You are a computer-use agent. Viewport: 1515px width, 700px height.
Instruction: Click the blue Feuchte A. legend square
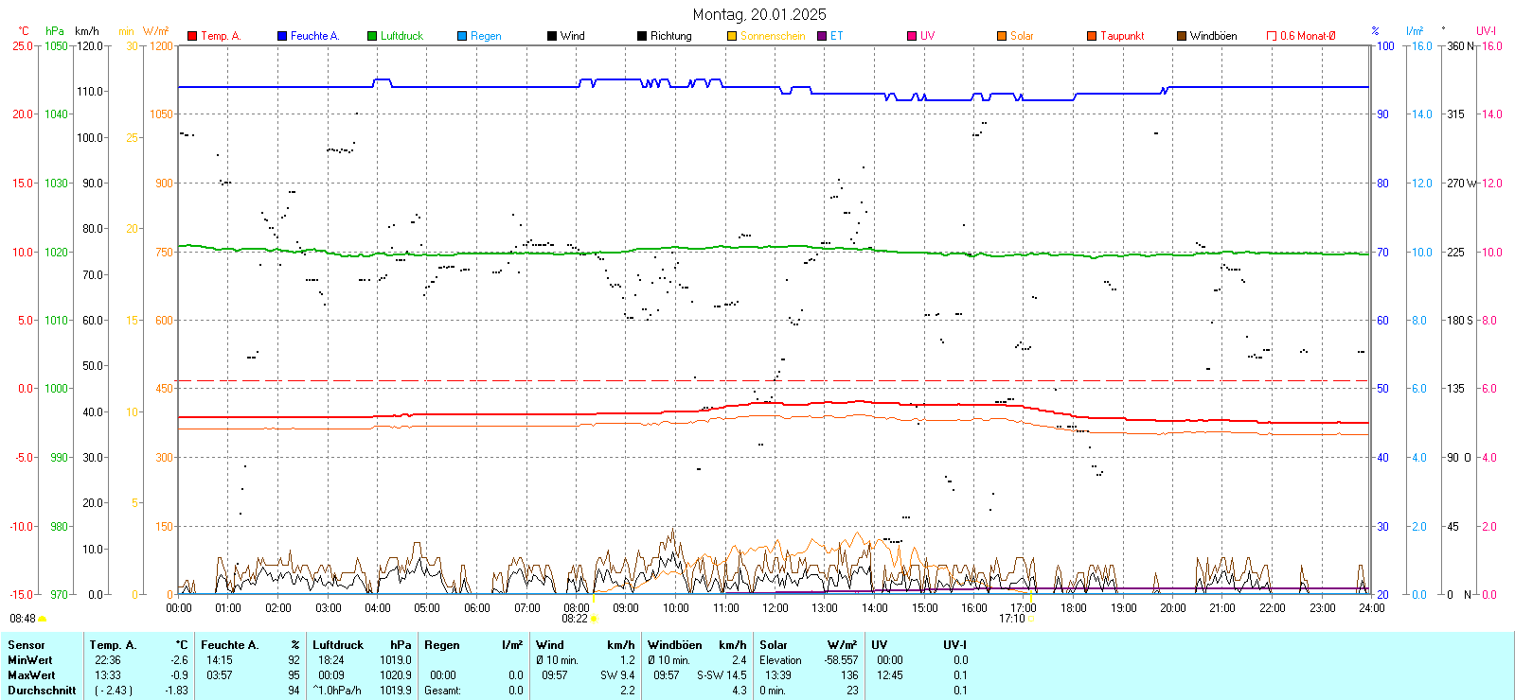pos(282,36)
